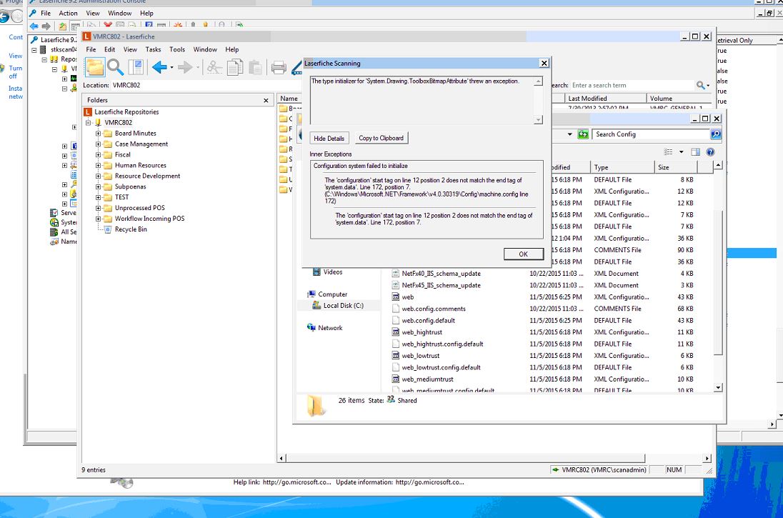This screenshot has height=518, width=783.
Task: Click the metadata pane toolbar icon
Action: 136,68
